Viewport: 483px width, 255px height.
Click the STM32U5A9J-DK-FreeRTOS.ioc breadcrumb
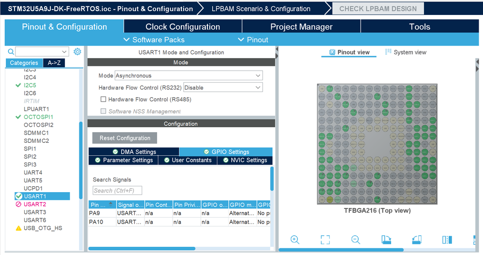coord(100,9)
